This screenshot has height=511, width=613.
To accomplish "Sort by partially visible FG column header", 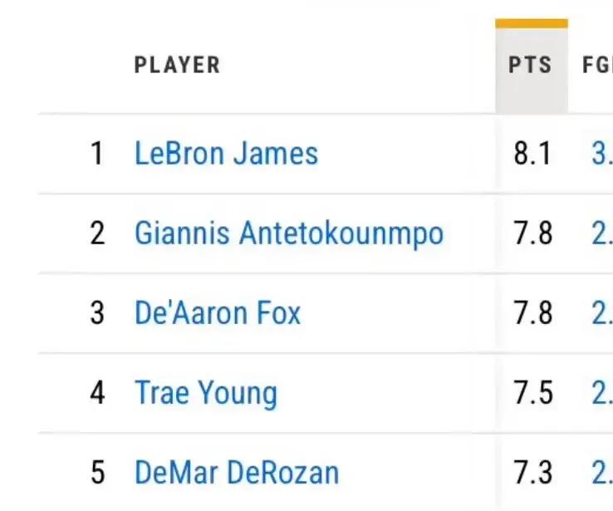I will 597,65.
